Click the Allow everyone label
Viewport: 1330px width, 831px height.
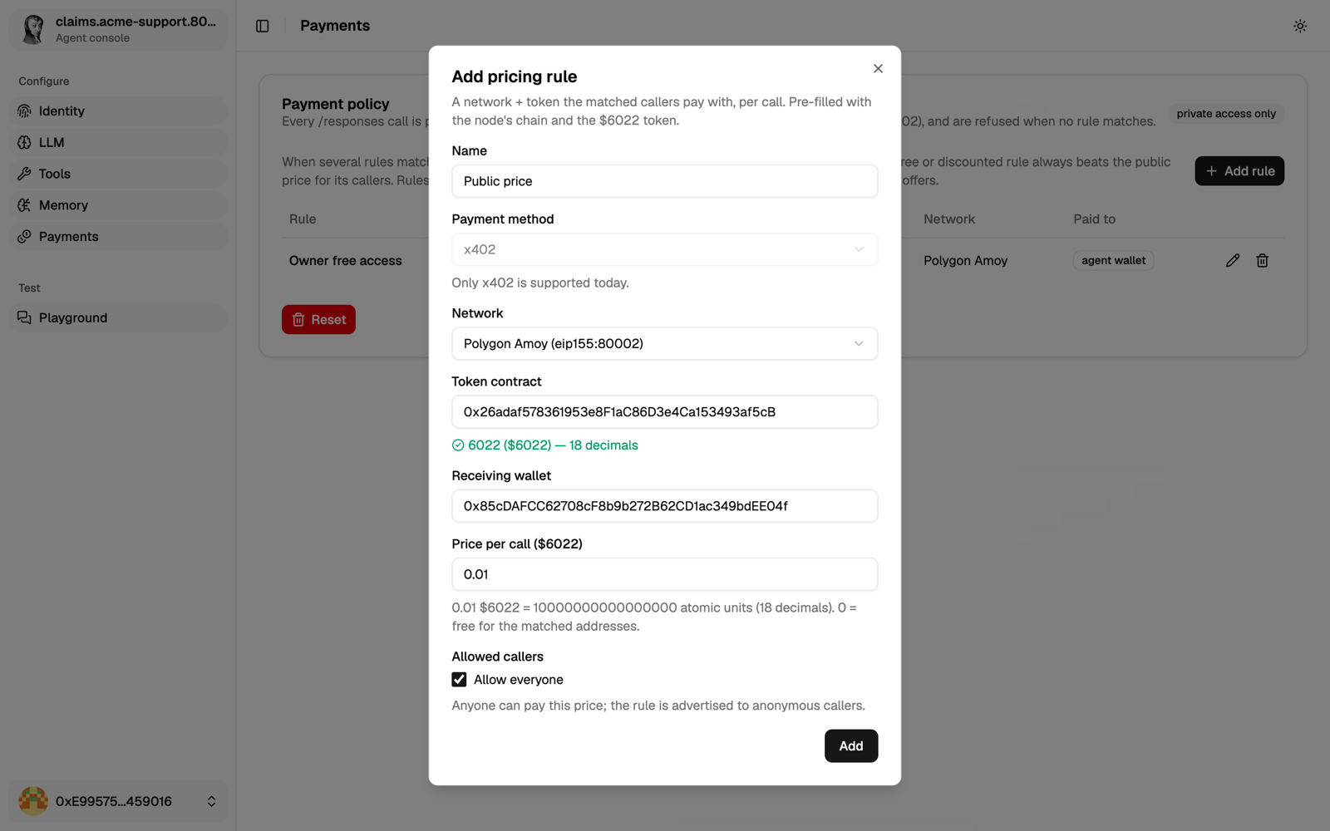click(x=518, y=680)
